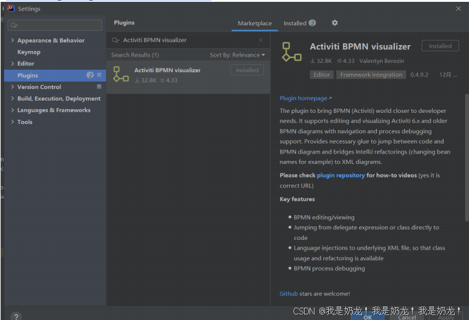The width and height of the screenshot is (469, 320).
Task: Click the magnifier icon in plugin search field
Action: tap(115, 40)
